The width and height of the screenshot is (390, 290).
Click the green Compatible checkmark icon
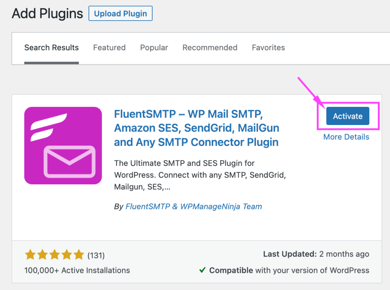(x=203, y=270)
